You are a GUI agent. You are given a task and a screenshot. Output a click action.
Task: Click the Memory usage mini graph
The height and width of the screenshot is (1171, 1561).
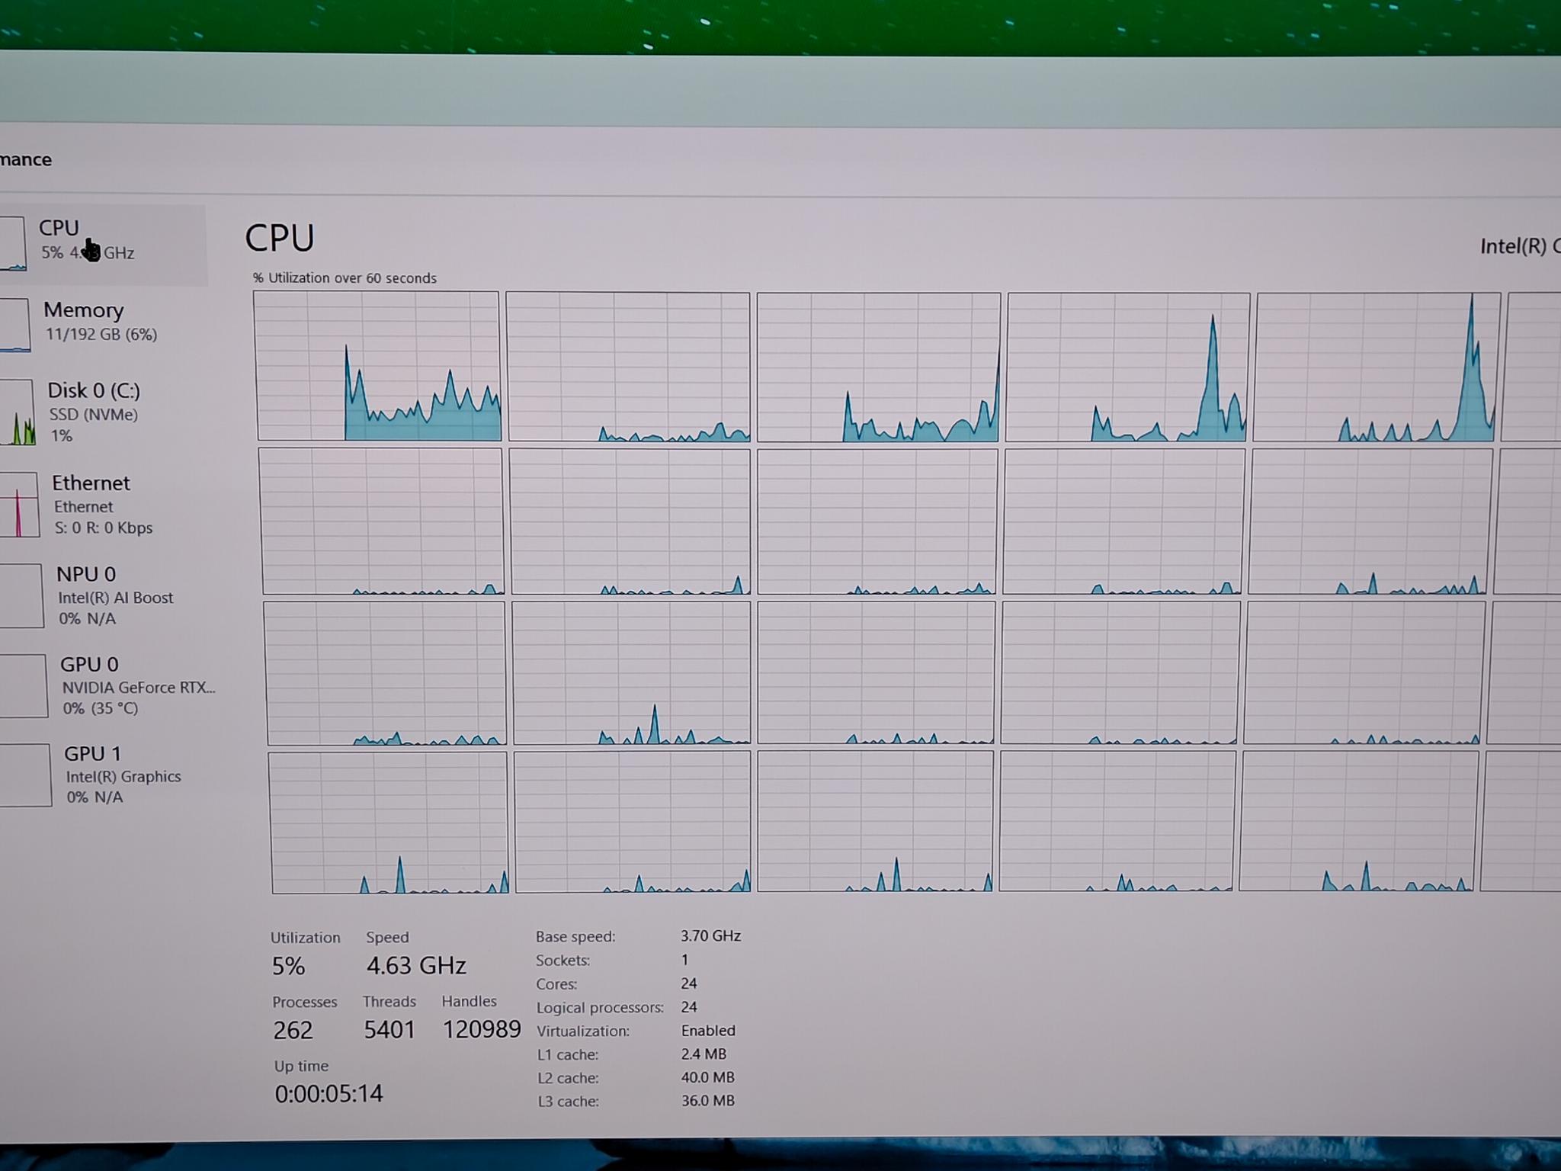15,325
